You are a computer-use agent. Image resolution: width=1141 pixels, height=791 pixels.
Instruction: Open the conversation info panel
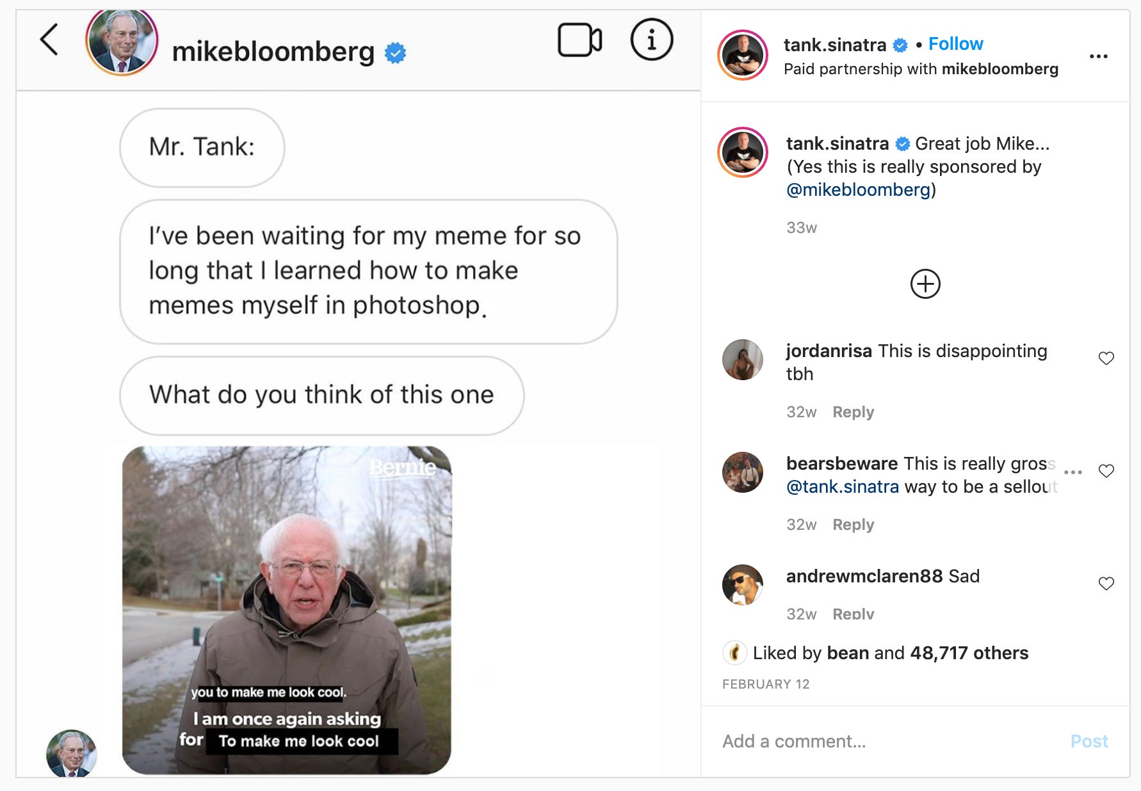click(651, 40)
